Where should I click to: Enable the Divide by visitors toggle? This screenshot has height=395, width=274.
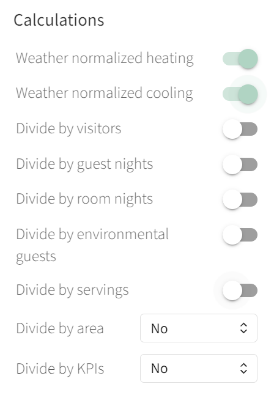(240, 129)
